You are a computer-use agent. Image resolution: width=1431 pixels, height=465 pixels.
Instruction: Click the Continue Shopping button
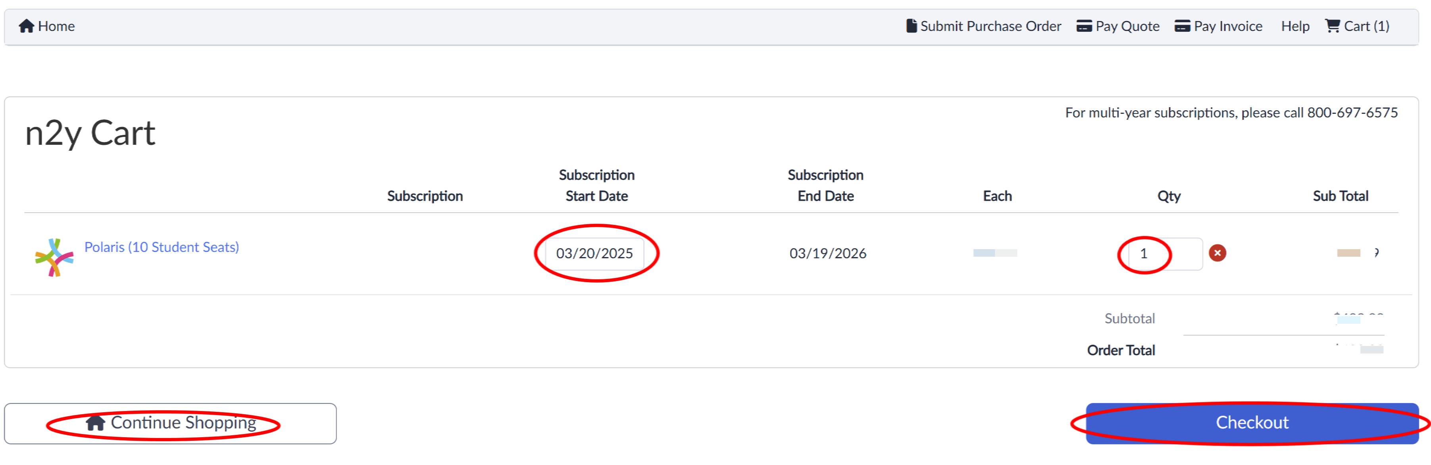point(171,423)
